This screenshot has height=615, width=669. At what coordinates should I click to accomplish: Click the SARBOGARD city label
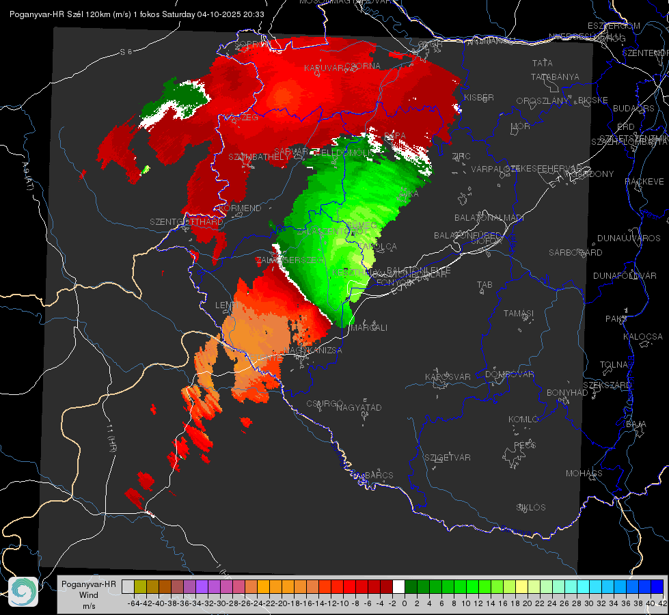coord(575,253)
